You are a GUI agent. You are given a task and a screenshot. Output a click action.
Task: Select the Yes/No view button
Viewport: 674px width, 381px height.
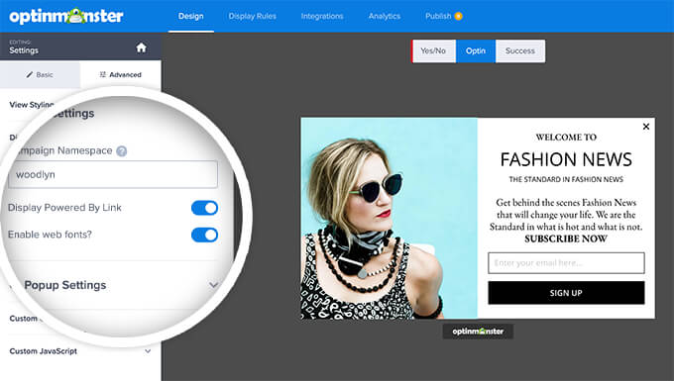click(x=433, y=51)
